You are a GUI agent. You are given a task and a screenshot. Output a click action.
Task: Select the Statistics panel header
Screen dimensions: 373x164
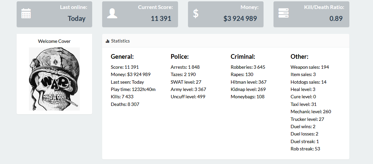(226, 41)
